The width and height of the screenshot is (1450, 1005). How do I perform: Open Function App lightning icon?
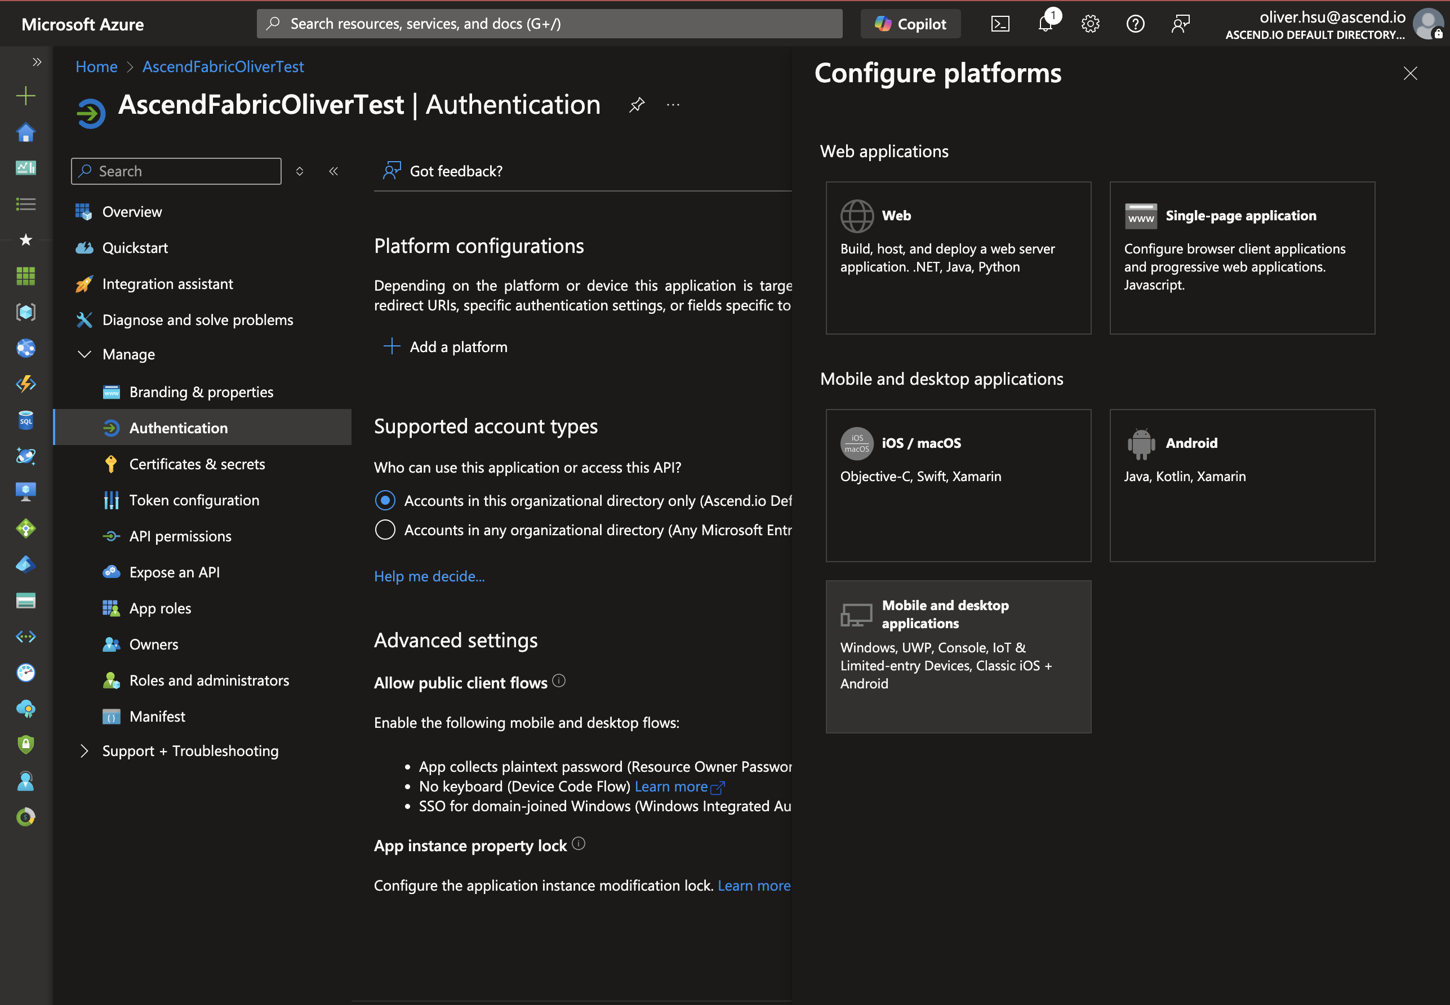25,384
